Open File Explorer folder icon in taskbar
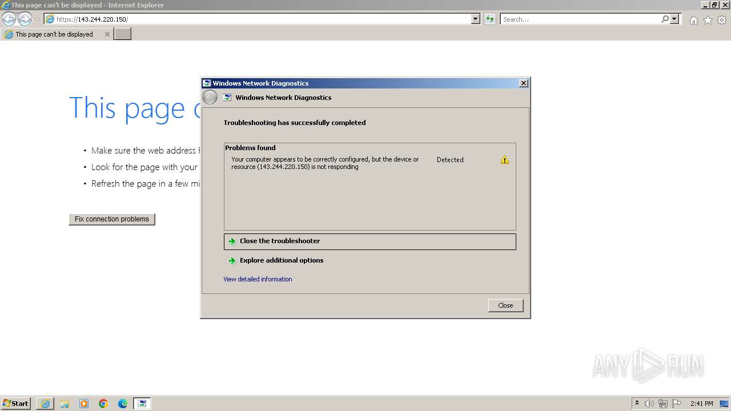731x411 pixels. click(65, 404)
